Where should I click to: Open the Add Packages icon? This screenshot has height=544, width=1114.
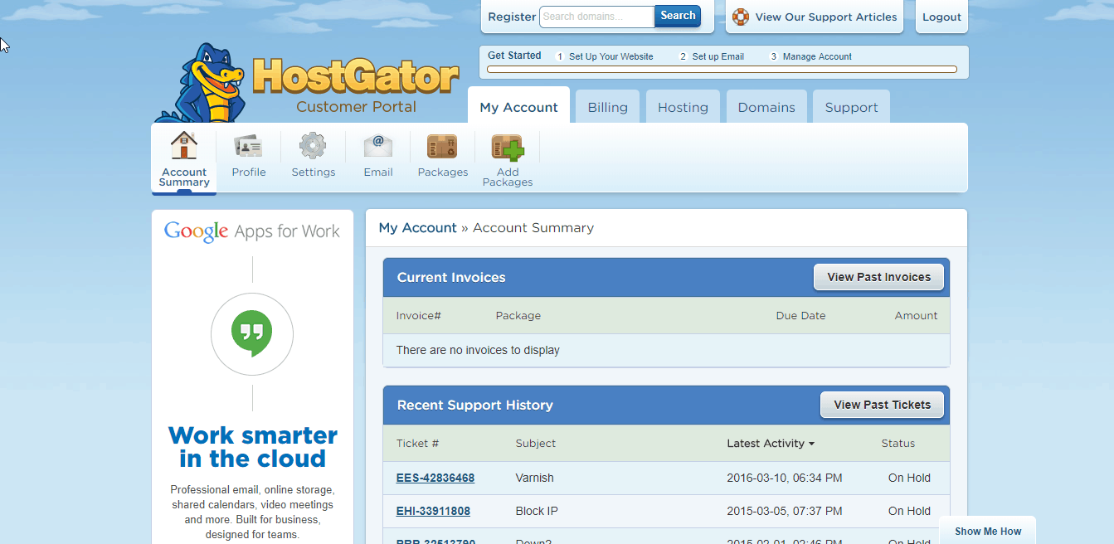point(508,147)
